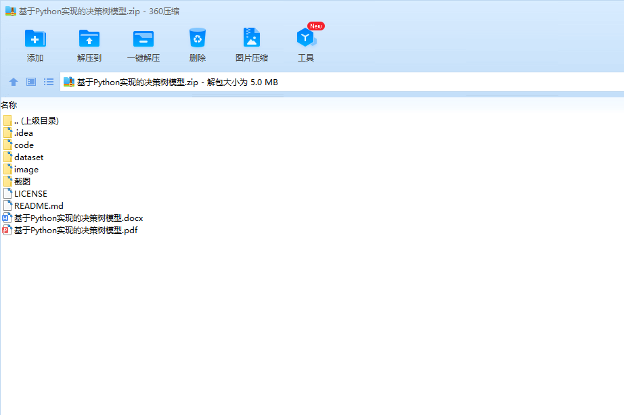This screenshot has width=624, height=415.
Task: Click the code folder icon
Action: (7, 145)
